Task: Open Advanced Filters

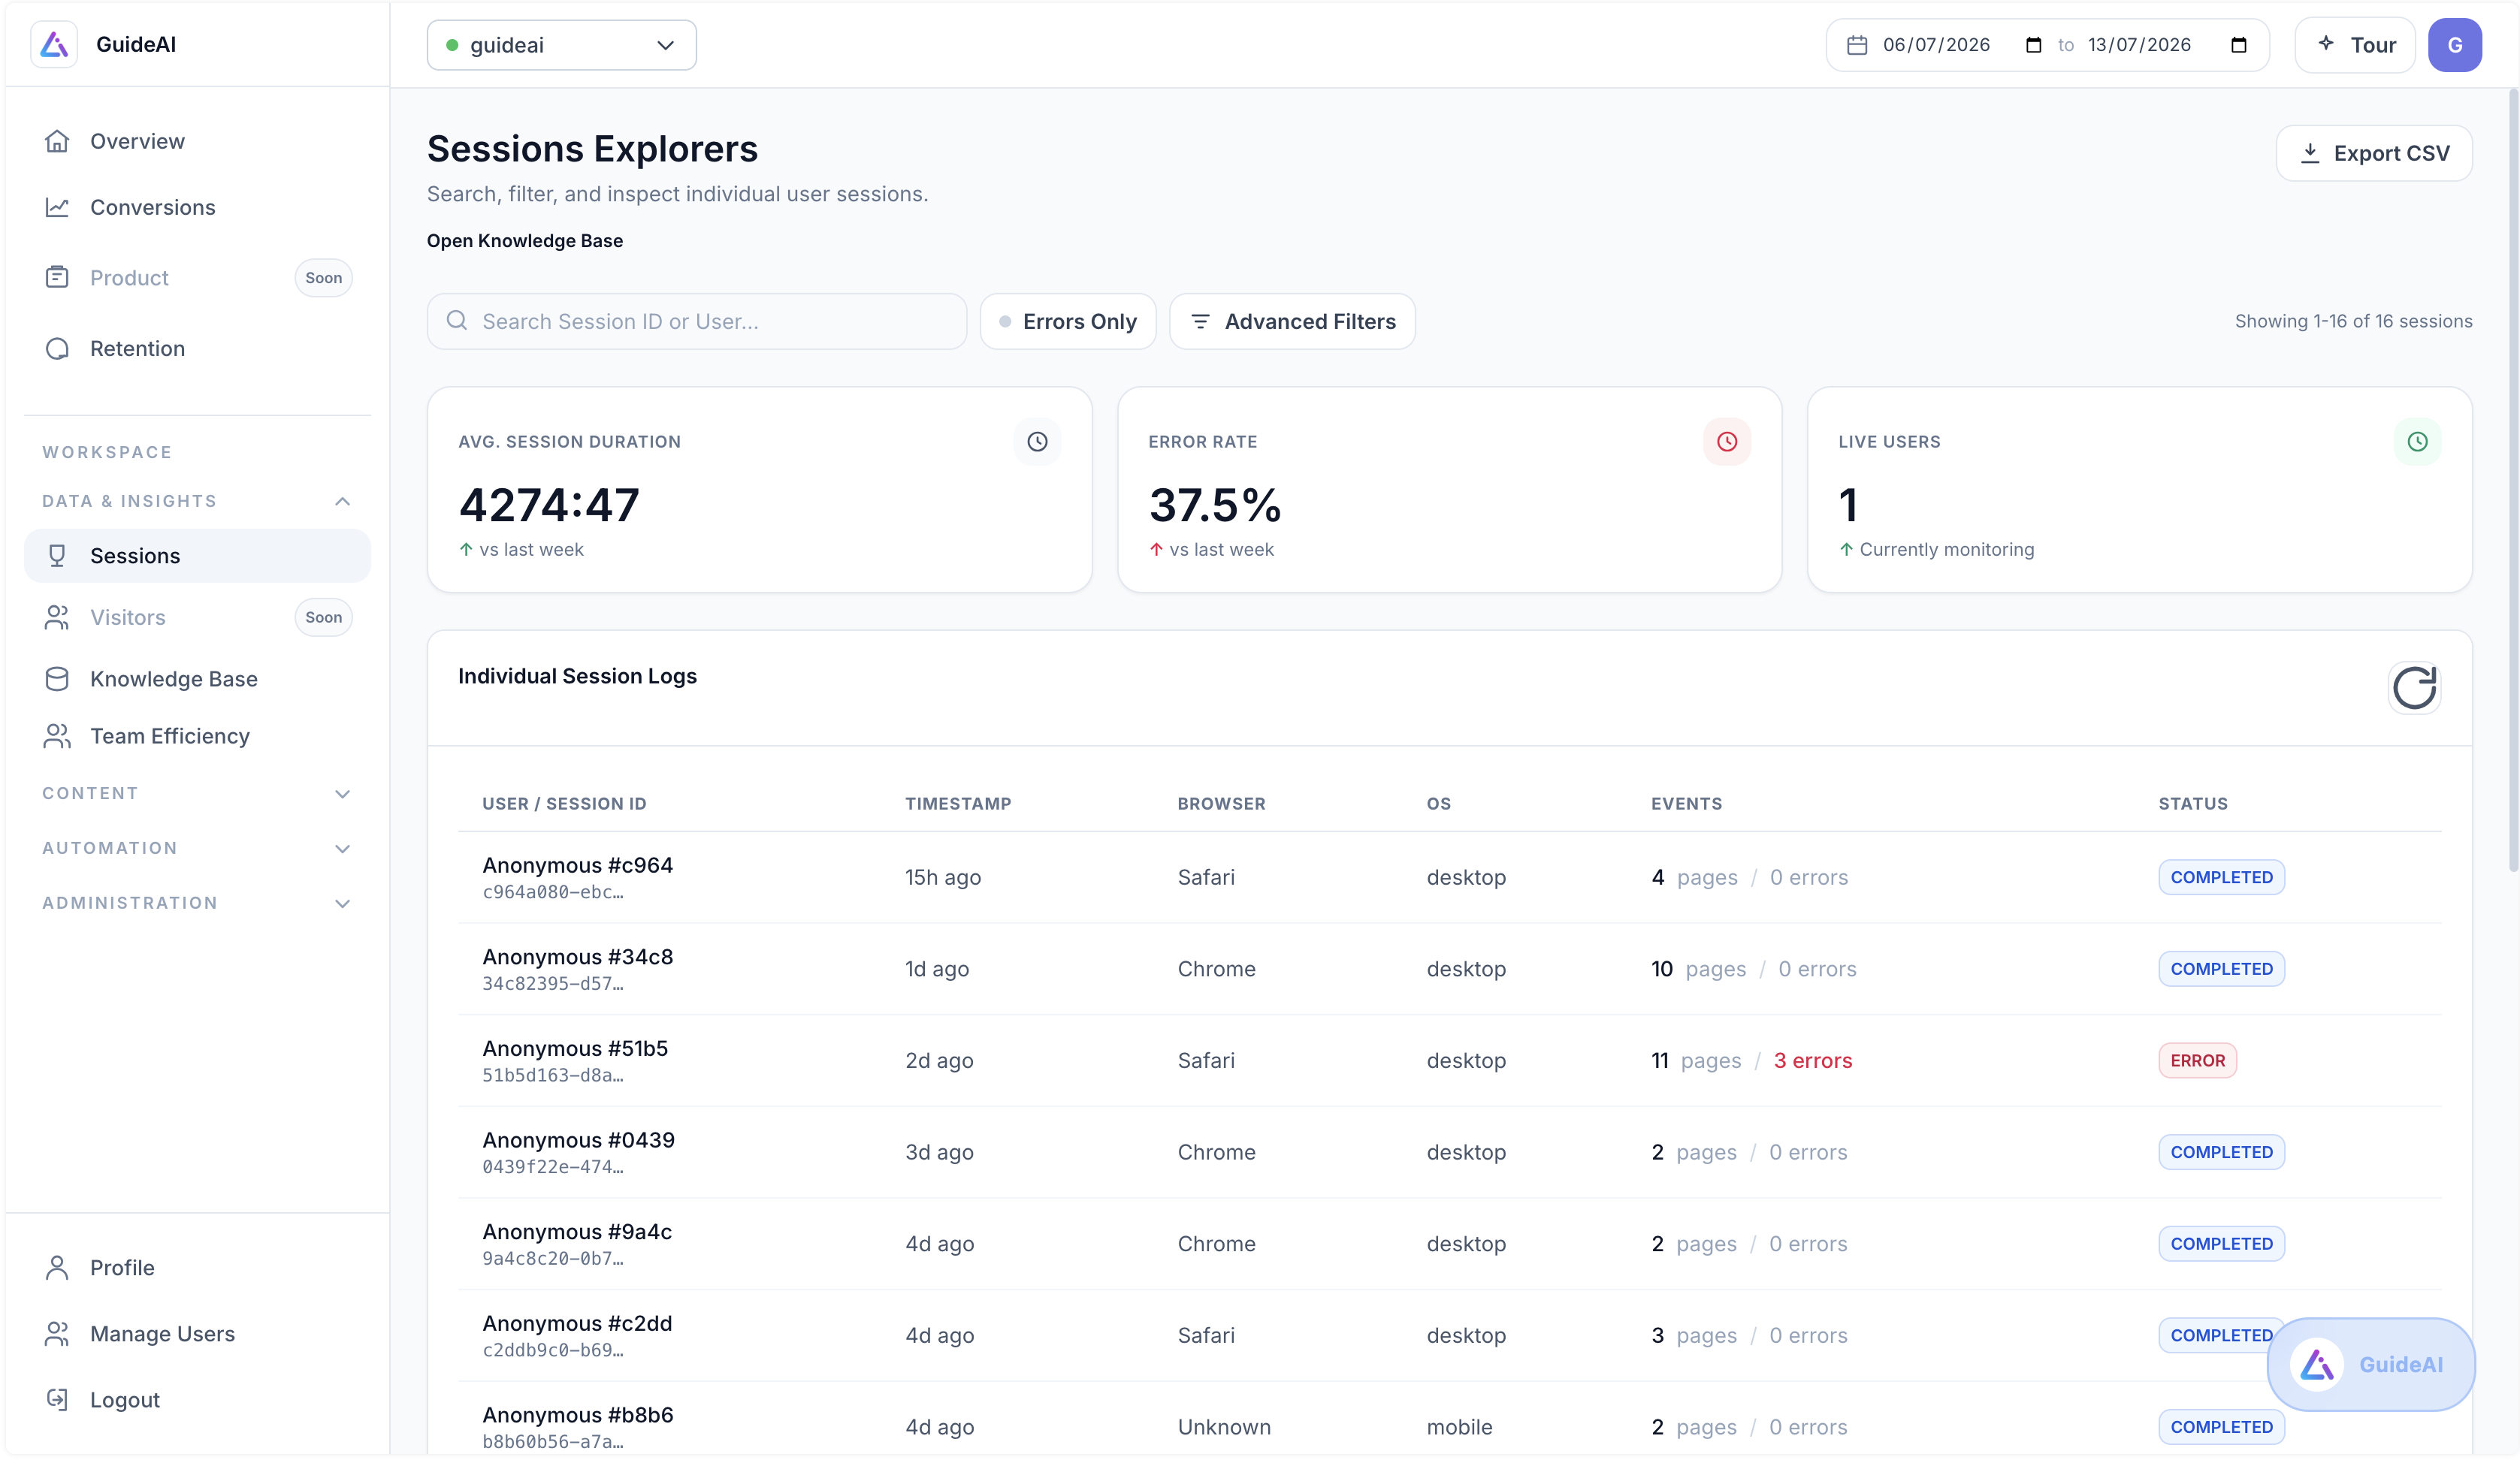Action: point(1292,321)
